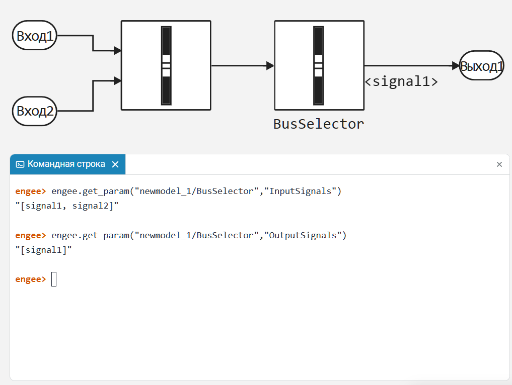Select the Выход1 output port block
Viewport: 512px width, 385px height.
[481, 66]
